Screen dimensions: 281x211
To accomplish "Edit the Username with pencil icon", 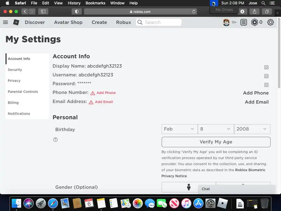I will (266, 76).
